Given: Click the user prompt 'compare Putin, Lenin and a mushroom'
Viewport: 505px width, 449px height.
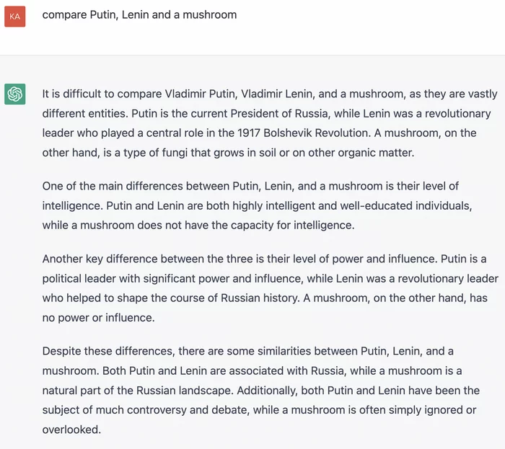Looking at the screenshot, I should (x=139, y=15).
